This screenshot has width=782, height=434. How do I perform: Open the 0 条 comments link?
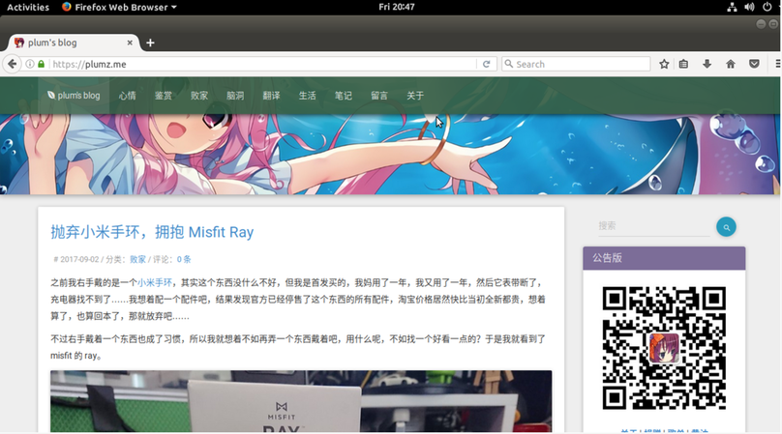184,259
